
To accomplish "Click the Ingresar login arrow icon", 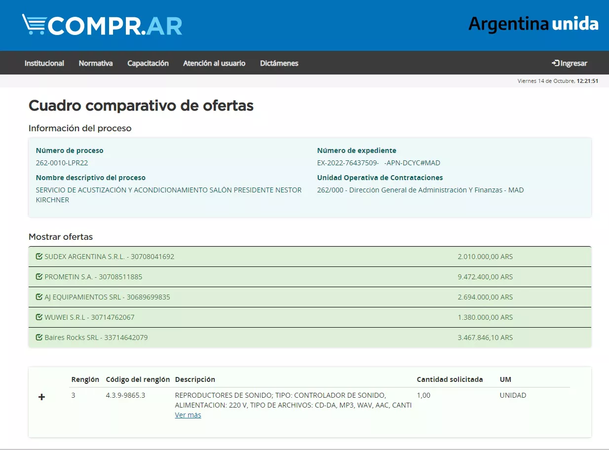I will [555, 63].
